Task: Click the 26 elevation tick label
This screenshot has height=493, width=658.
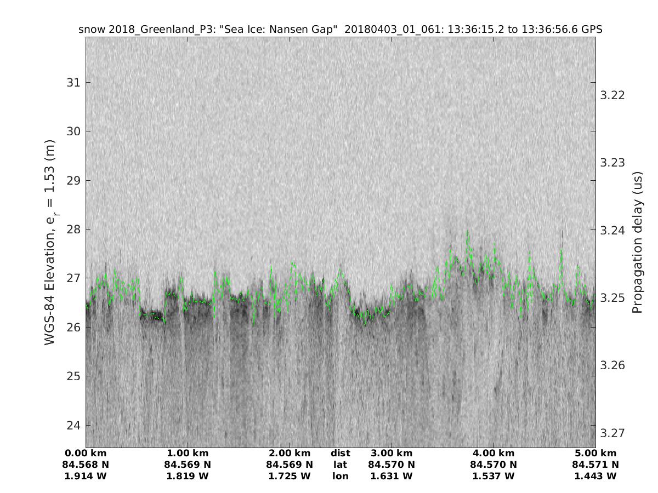Action: tap(72, 328)
